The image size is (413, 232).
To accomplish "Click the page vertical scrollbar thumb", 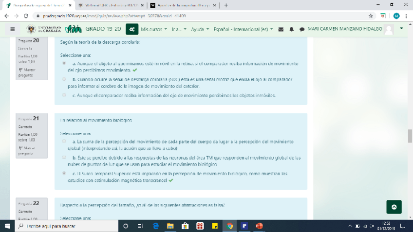I will click(x=410, y=136).
